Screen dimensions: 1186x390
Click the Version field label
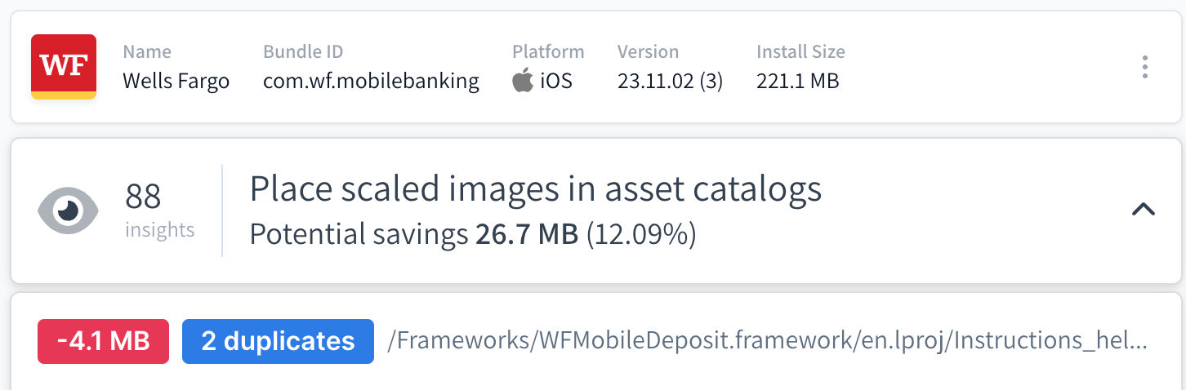pyautogui.click(x=648, y=52)
